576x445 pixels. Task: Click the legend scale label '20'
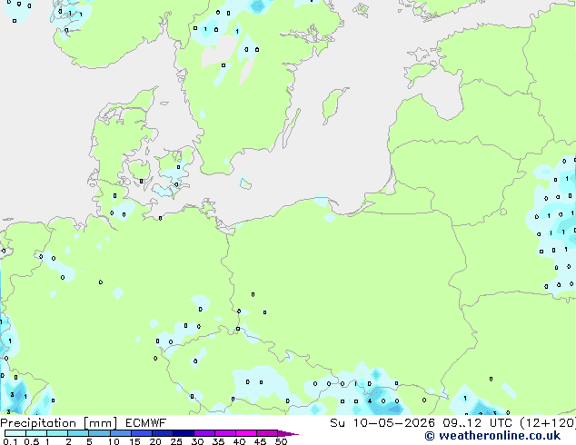tap(155, 441)
